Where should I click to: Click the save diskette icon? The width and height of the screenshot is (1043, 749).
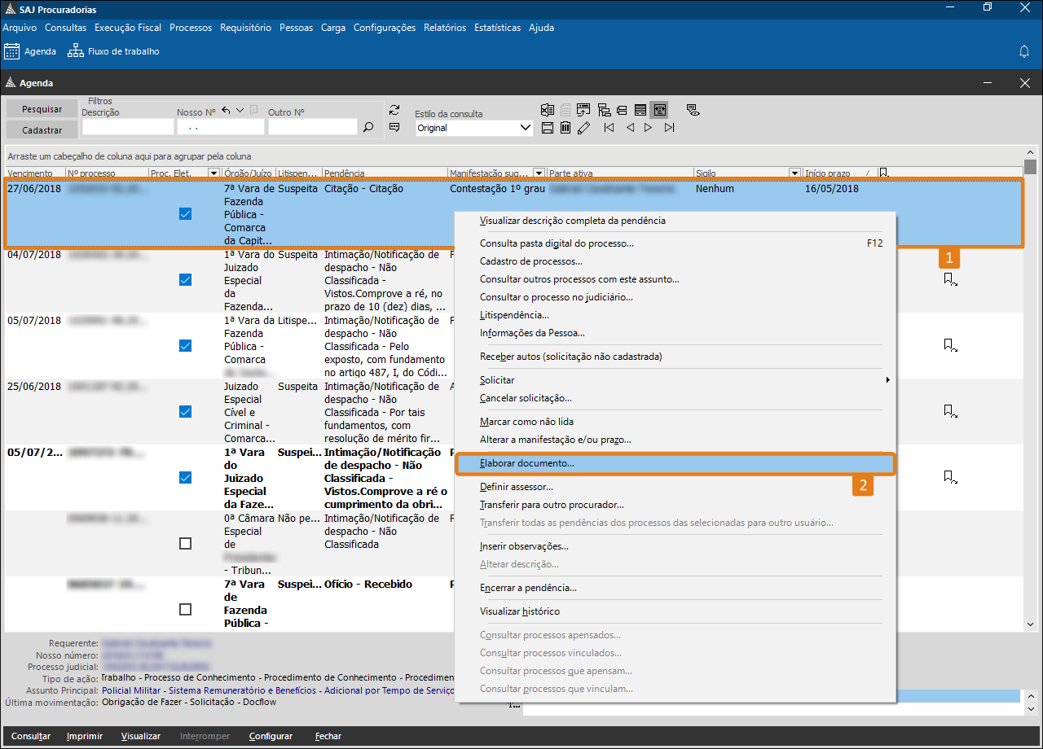point(547,128)
